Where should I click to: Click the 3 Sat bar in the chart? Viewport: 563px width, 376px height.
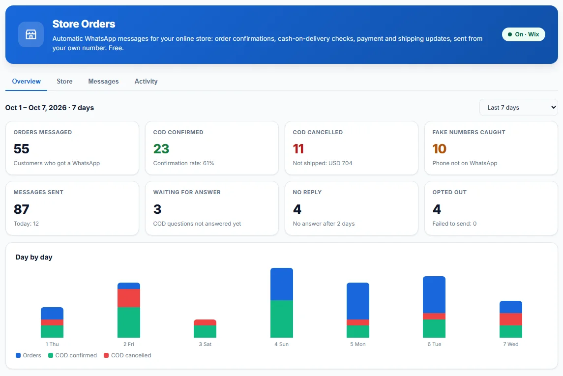tap(205, 328)
